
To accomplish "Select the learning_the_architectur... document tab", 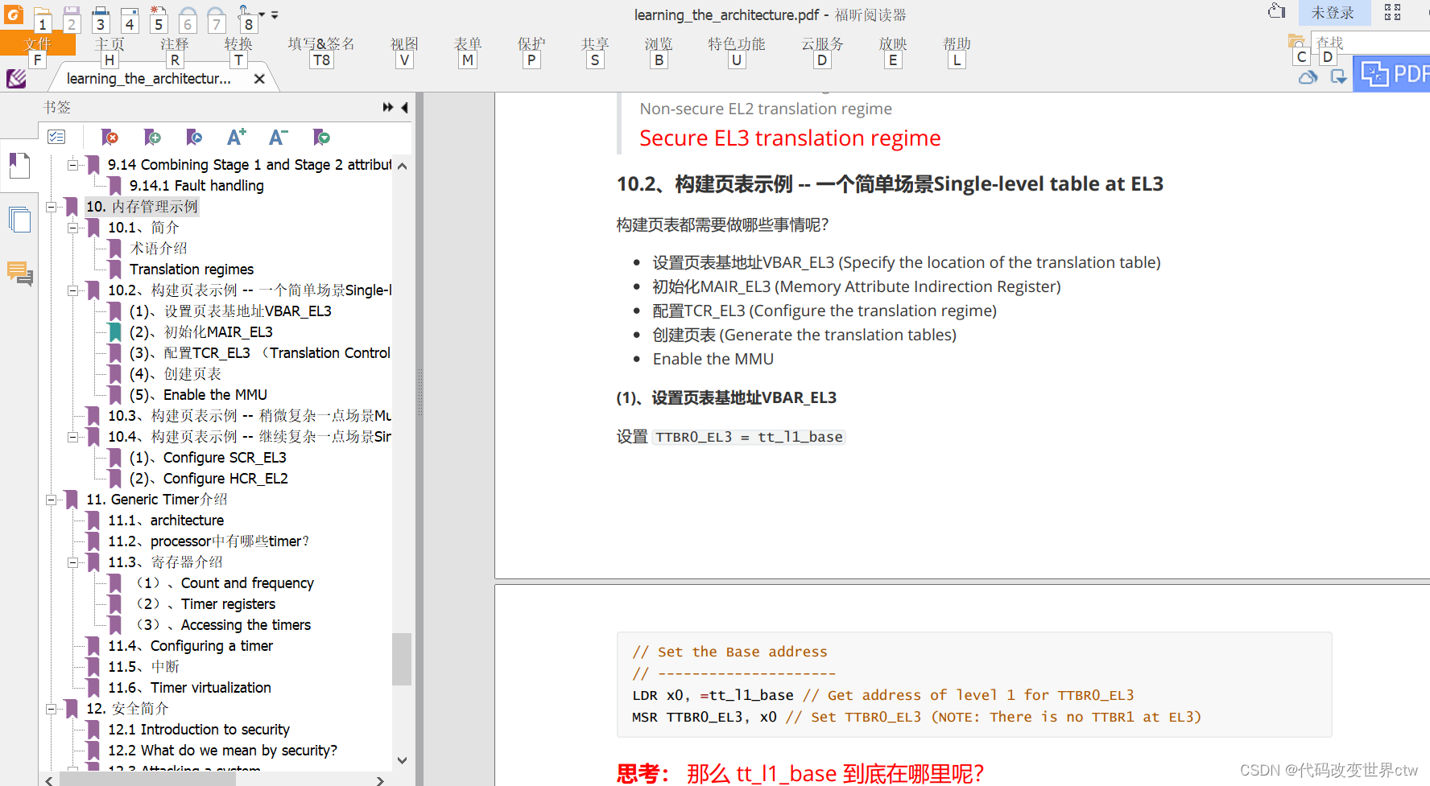I will [148, 79].
